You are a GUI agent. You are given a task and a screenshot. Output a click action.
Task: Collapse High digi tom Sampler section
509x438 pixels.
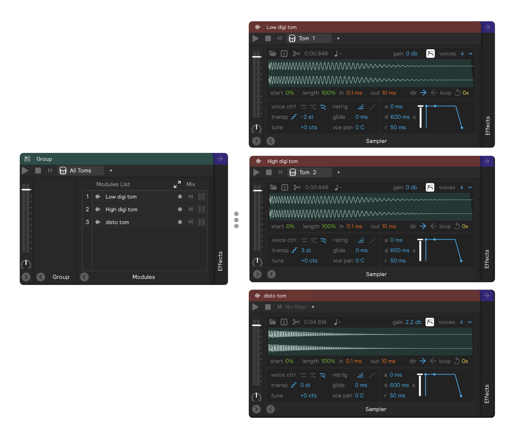pos(272,274)
